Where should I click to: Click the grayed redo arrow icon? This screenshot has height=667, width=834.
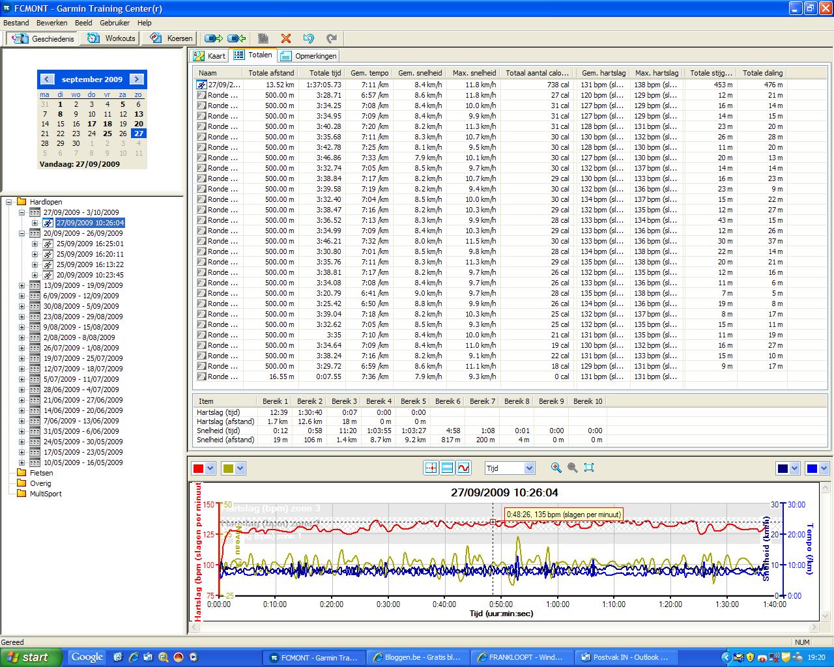tap(332, 38)
